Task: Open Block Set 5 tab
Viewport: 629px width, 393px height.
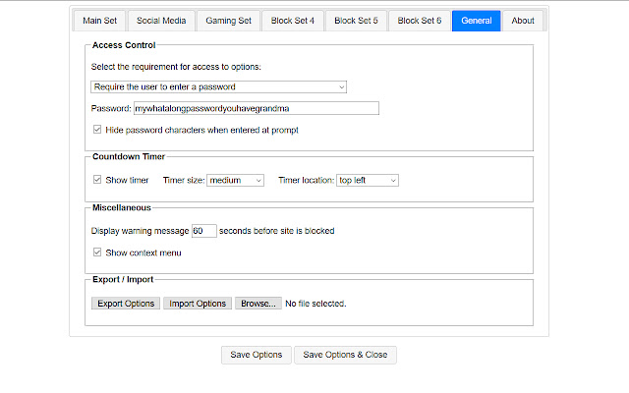Action: click(356, 21)
